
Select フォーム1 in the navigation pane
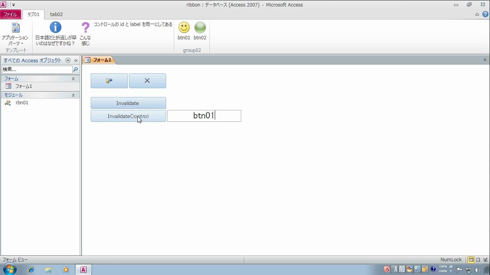click(x=40, y=86)
